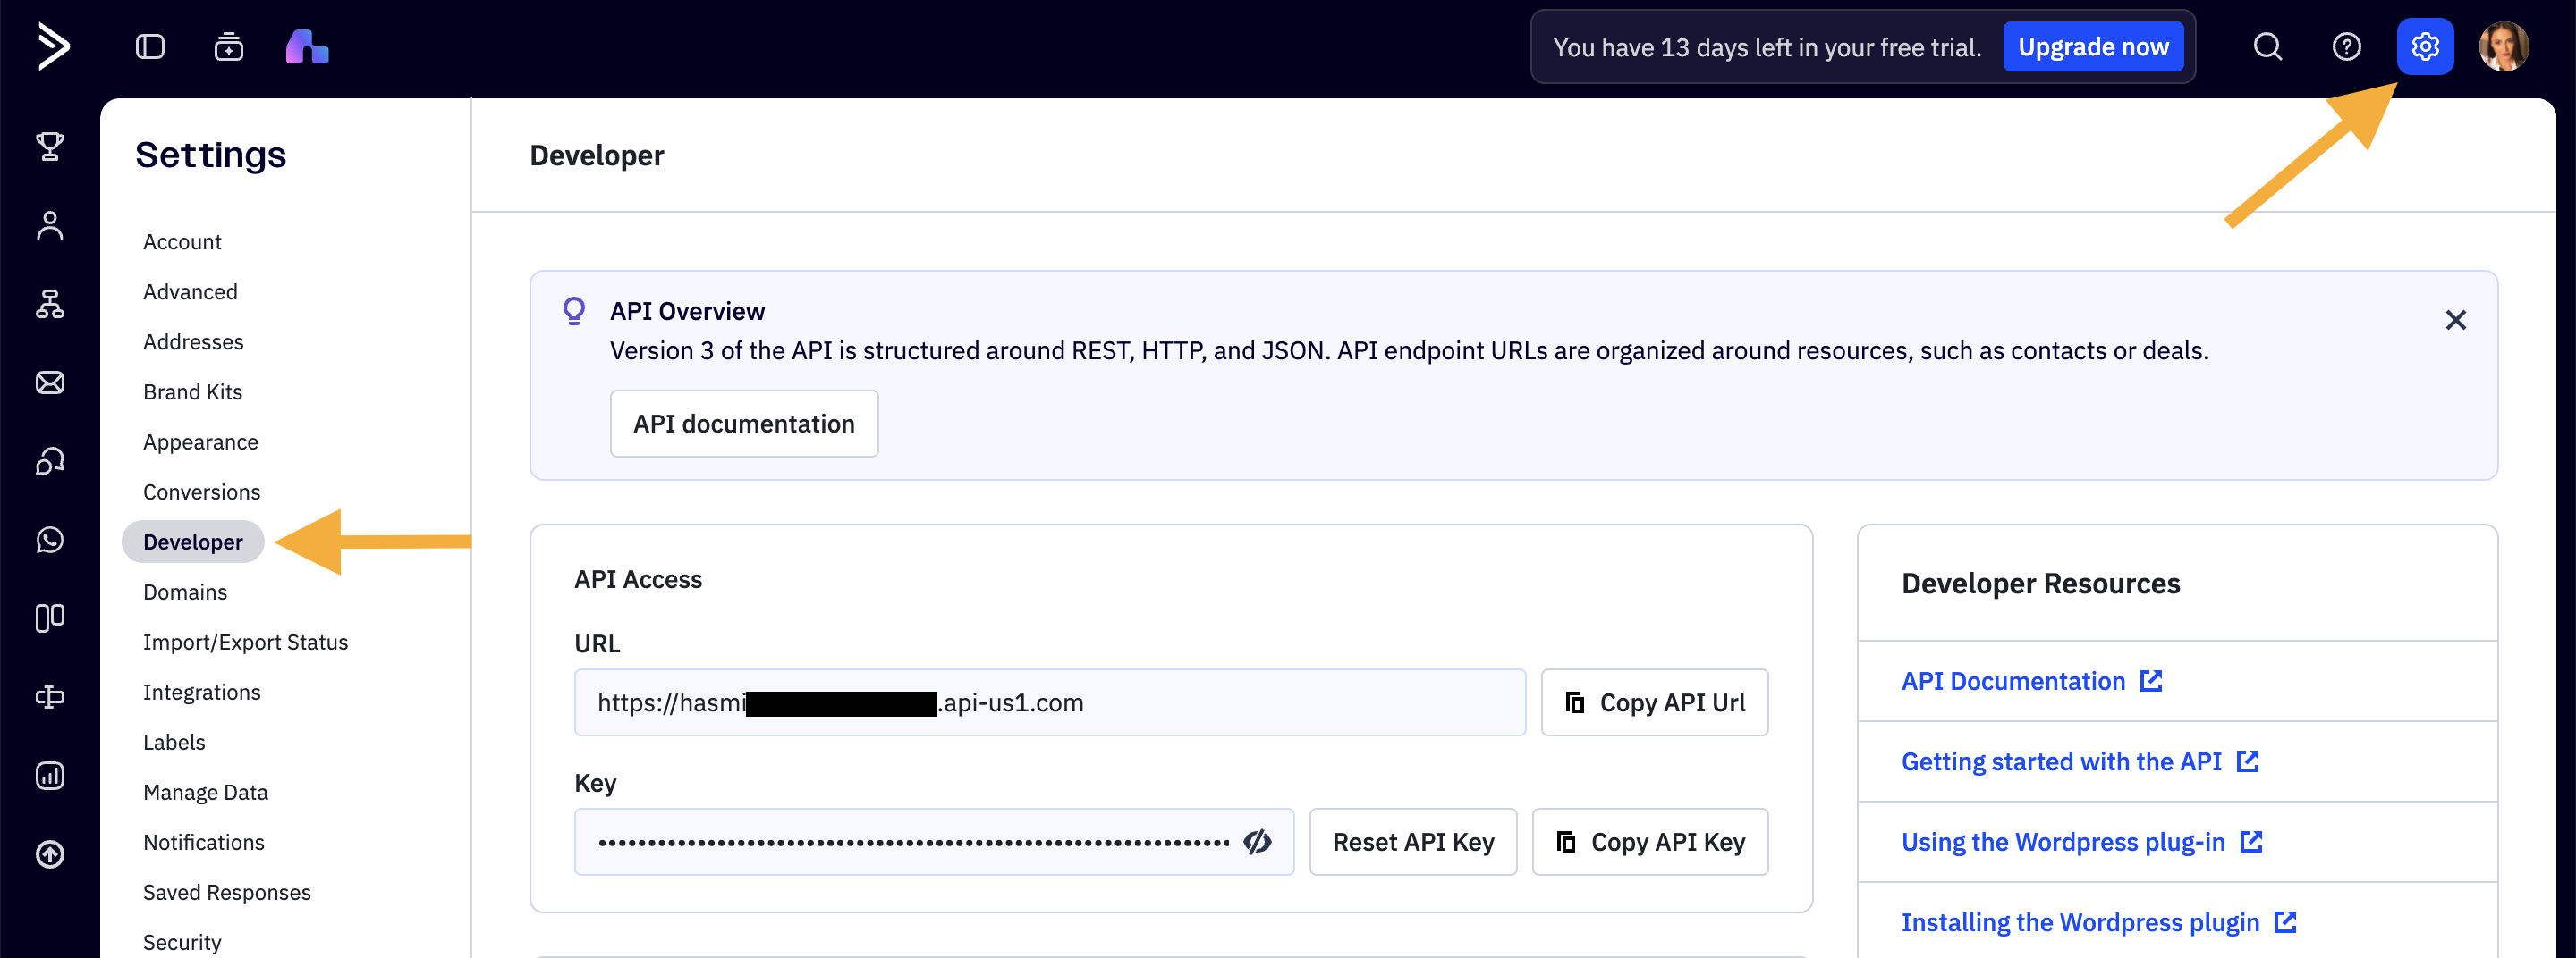The height and width of the screenshot is (958, 2576).
Task: Open Automations hierarchy icon in sidebar
Action: [50, 304]
